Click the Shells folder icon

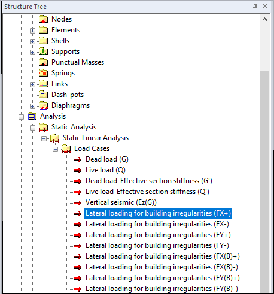43,41
